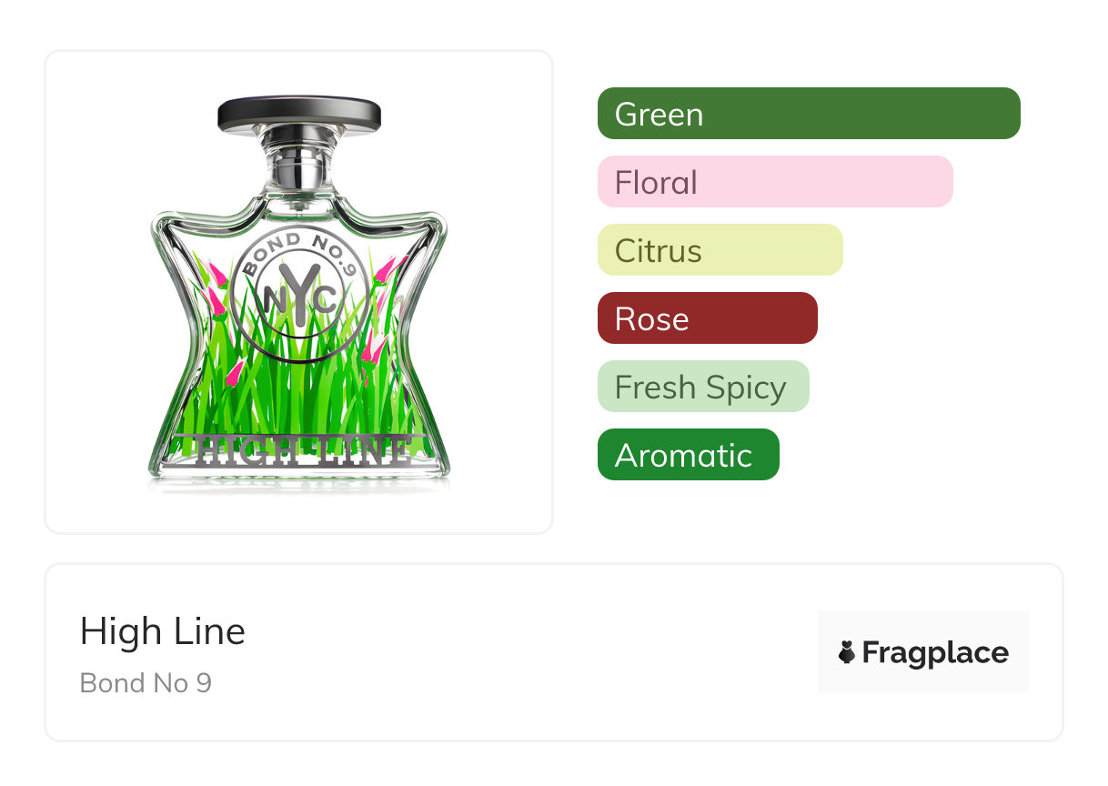
Task: Click the Fragplace bottle logo icon
Action: pos(847,652)
